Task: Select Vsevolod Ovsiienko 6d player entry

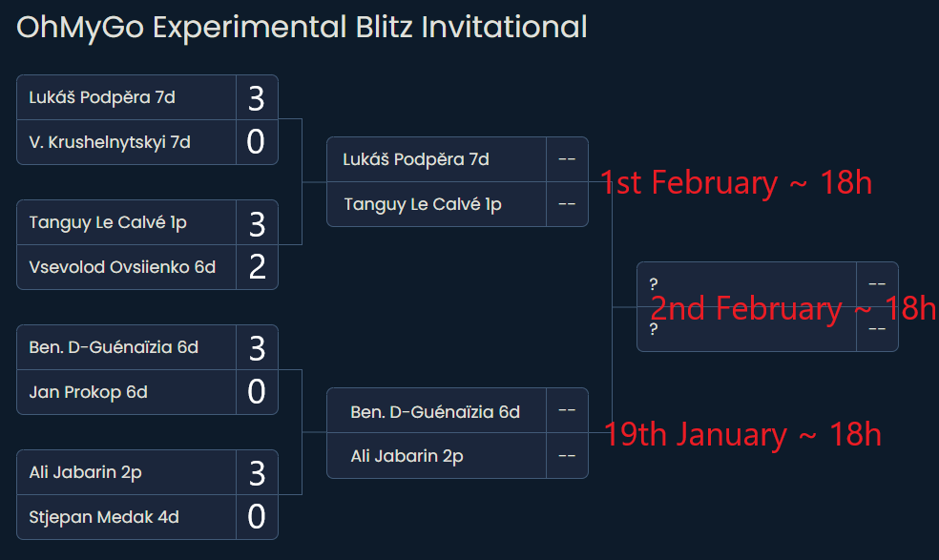Action: pyautogui.click(x=126, y=267)
